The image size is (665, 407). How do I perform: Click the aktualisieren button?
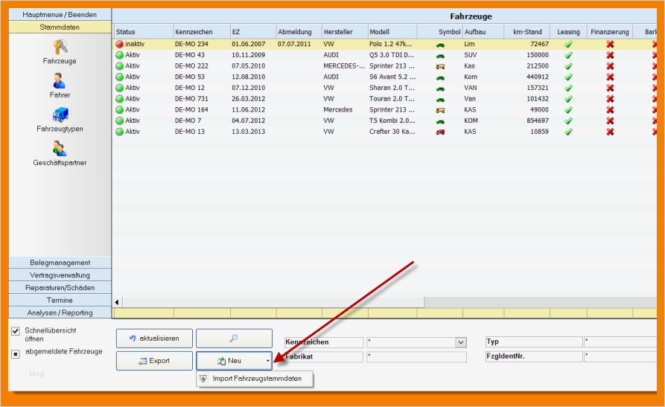(154, 339)
